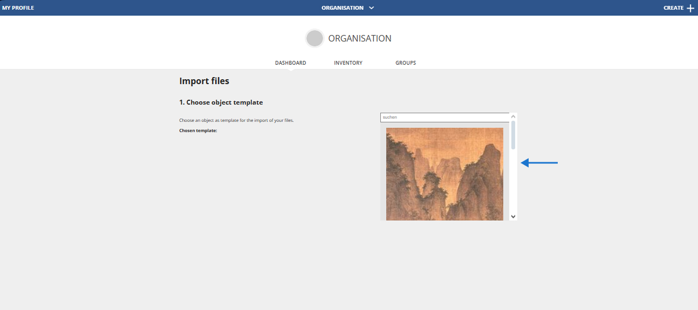Click the blue arrow pointing at the template list

pos(539,163)
